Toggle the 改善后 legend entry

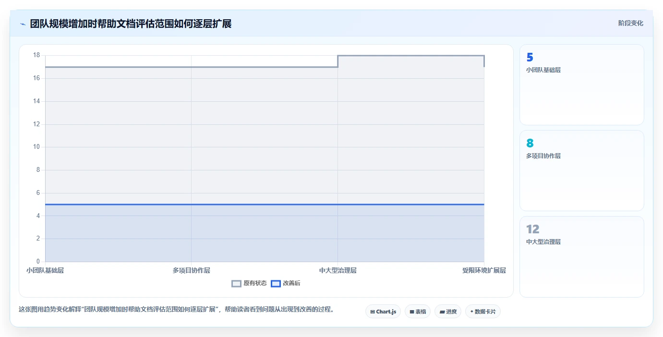point(286,283)
